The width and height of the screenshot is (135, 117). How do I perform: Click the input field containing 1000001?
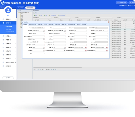click(x=39, y=33)
